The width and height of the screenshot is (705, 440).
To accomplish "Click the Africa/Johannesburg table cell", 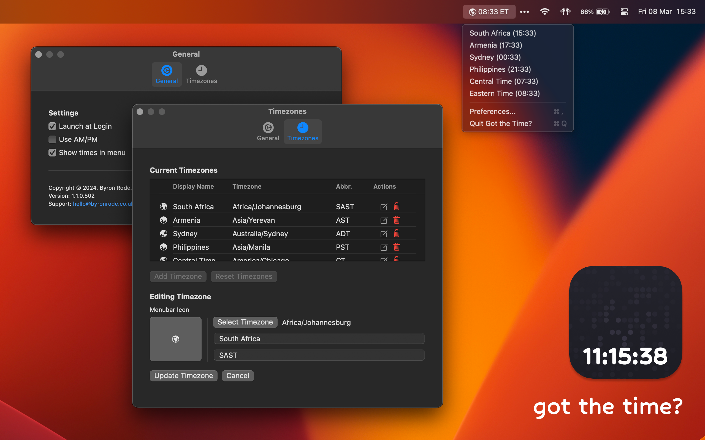I will (x=267, y=207).
